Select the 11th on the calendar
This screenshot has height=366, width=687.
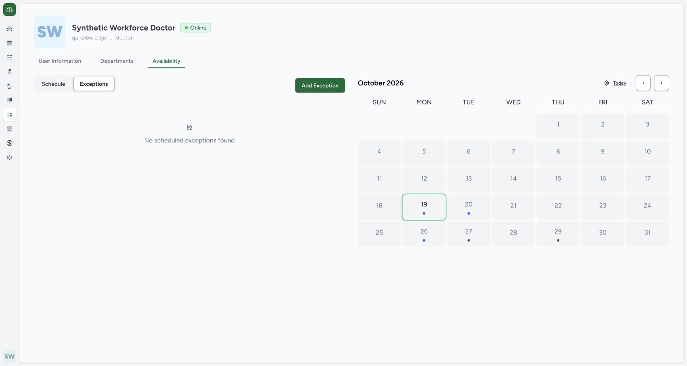pos(379,180)
